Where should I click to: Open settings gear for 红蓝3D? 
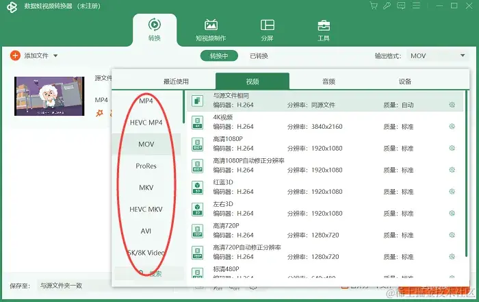click(x=452, y=192)
